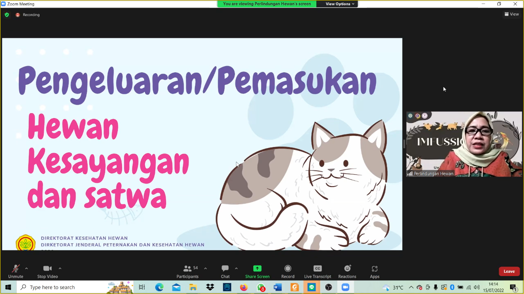The width and height of the screenshot is (524, 294).
Task: Click the red Leave button
Action: [509, 271]
